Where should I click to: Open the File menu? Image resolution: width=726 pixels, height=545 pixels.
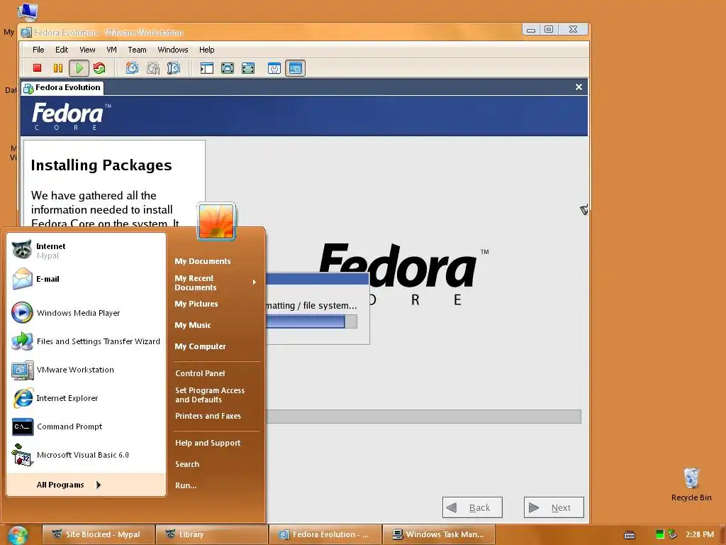tap(38, 50)
